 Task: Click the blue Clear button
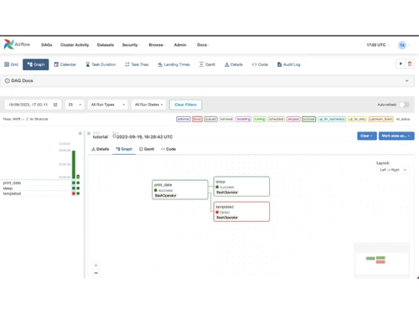pos(367,136)
